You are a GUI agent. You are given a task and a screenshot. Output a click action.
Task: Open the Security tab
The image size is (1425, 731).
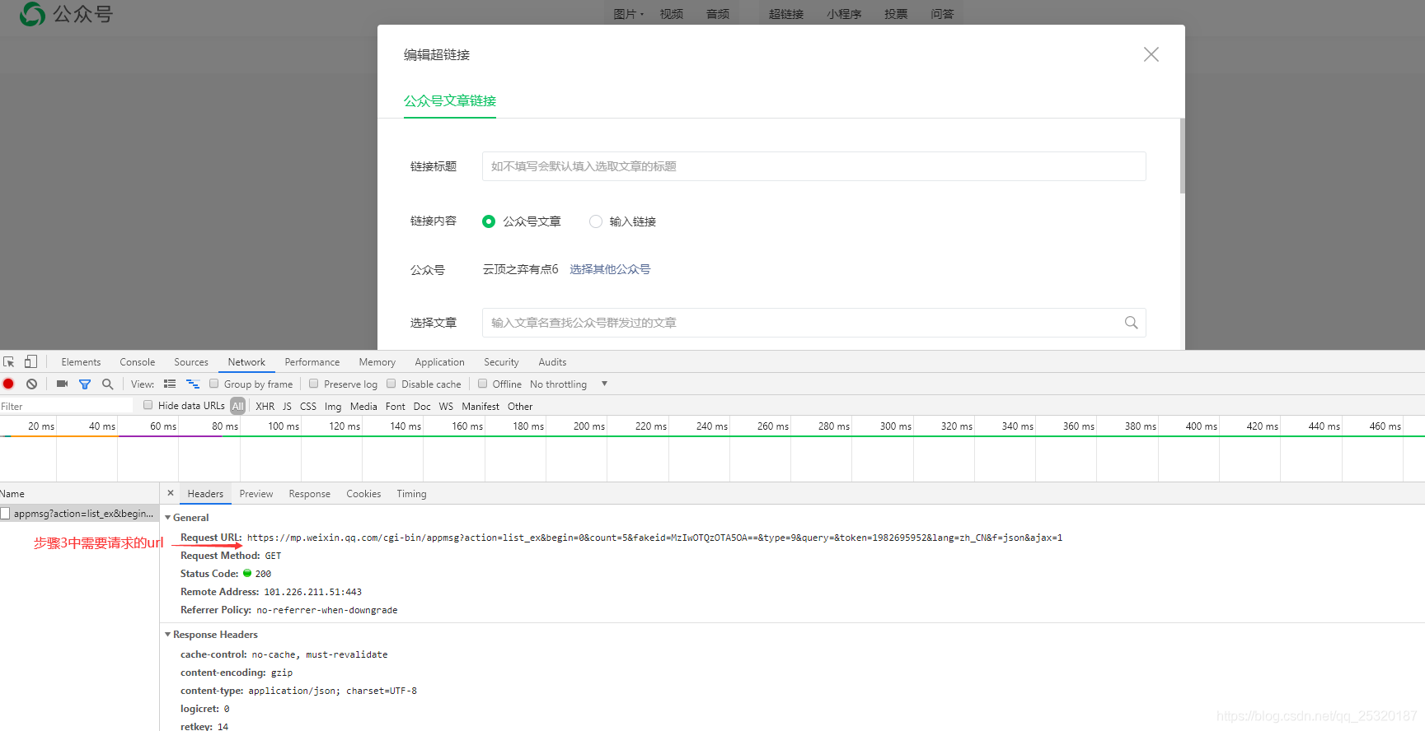tap(502, 362)
